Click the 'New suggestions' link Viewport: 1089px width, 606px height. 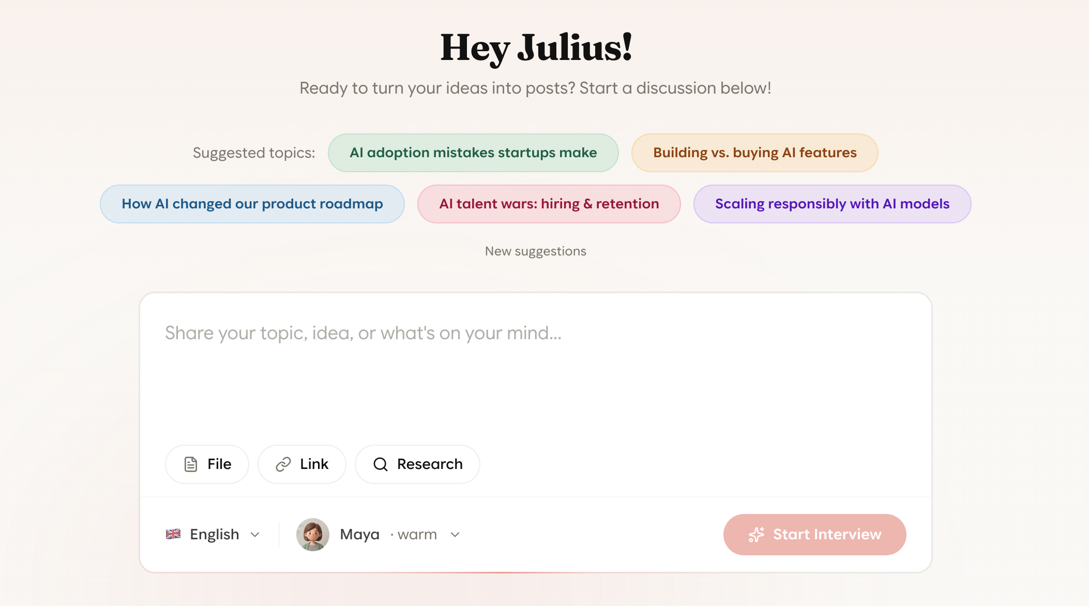coord(535,251)
